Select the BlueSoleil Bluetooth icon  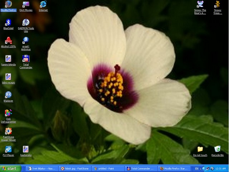8,23
